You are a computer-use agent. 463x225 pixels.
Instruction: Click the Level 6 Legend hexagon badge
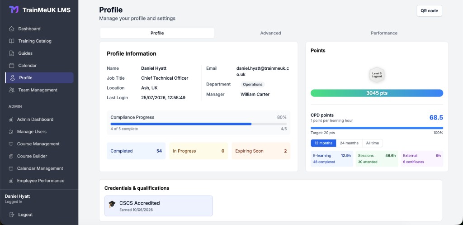tap(377, 75)
